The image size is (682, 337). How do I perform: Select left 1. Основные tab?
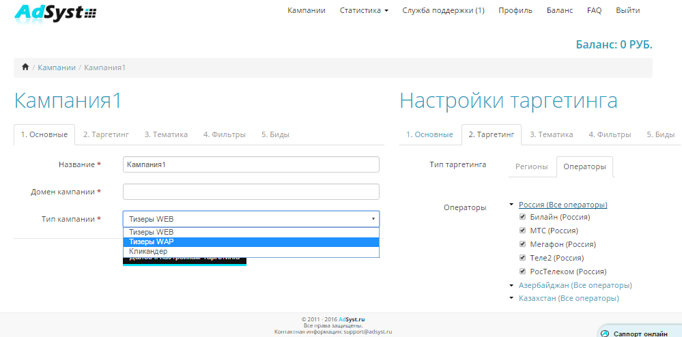click(44, 134)
